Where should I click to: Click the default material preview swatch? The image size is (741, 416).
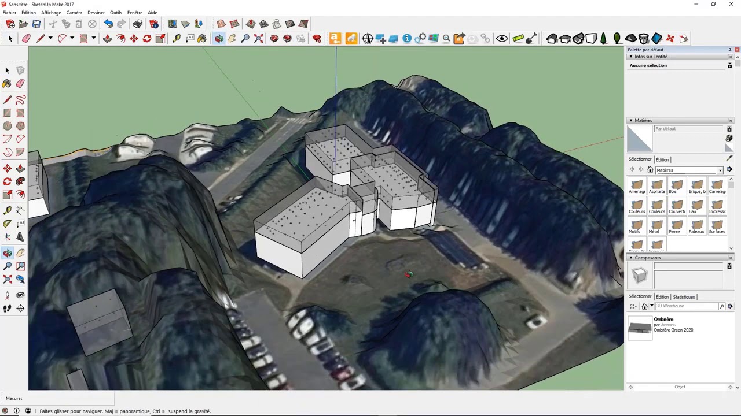pos(640,139)
